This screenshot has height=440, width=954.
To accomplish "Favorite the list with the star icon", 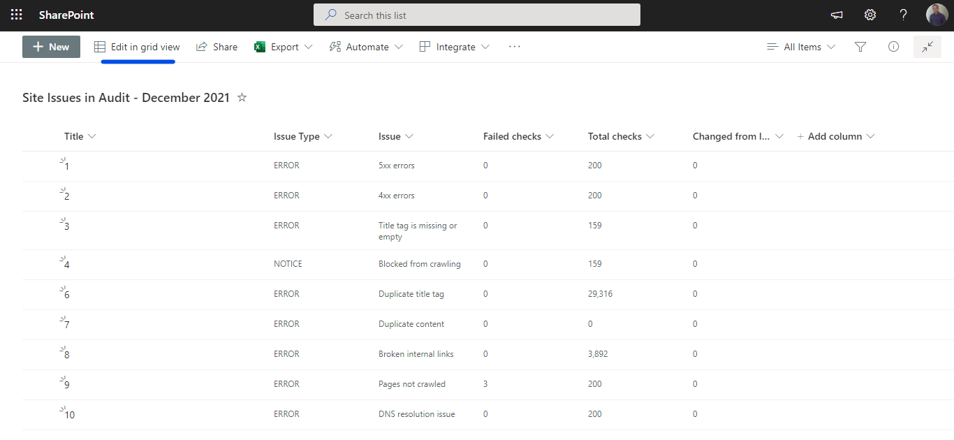I will pyautogui.click(x=242, y=98).
